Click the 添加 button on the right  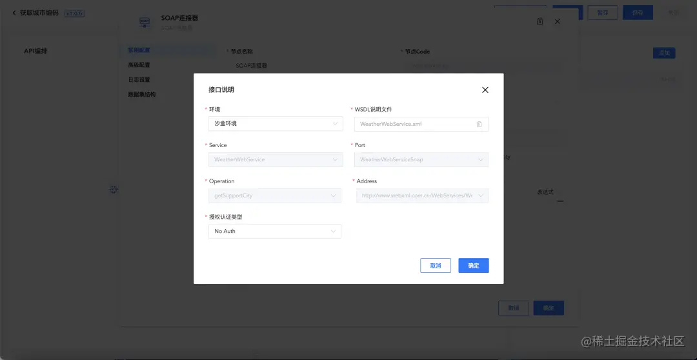[x=664, y=53]
